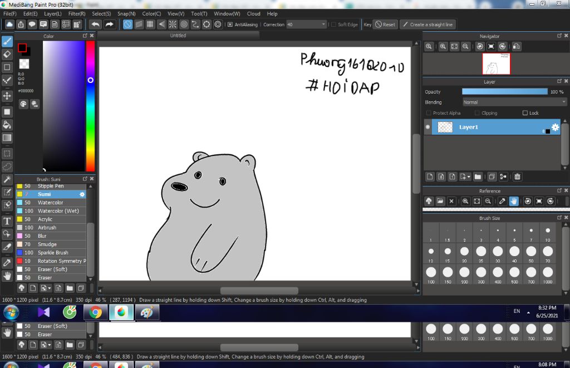Choose the Bucket fill tool
Image resolution: width=570 pixels, height=368 pixels.
coord(7,125)
